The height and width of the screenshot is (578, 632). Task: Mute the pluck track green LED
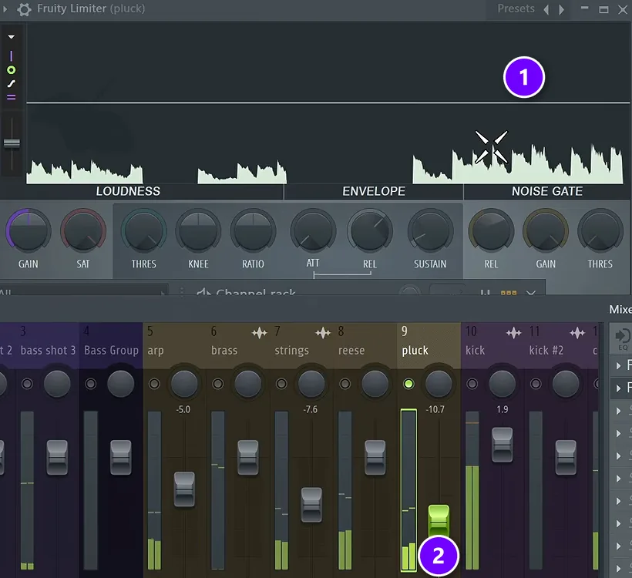coord(408,384)
